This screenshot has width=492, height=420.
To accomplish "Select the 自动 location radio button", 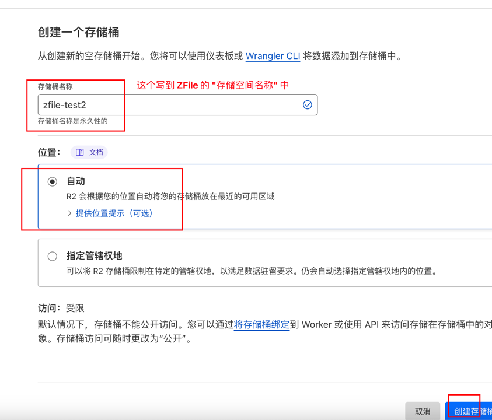I will coord(53,182).
